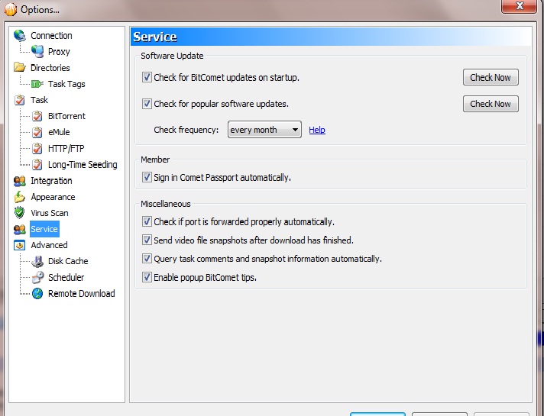
Task: Toggle automatic port forwarding check
Action: [147, 221]
